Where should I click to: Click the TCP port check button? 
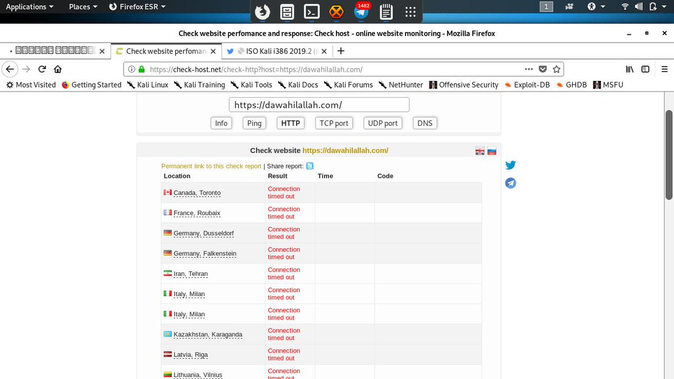[x=334, y=123]
